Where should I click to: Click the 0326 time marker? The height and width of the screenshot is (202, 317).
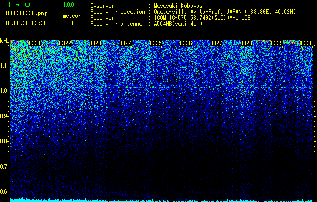click(x=186, y=43)
